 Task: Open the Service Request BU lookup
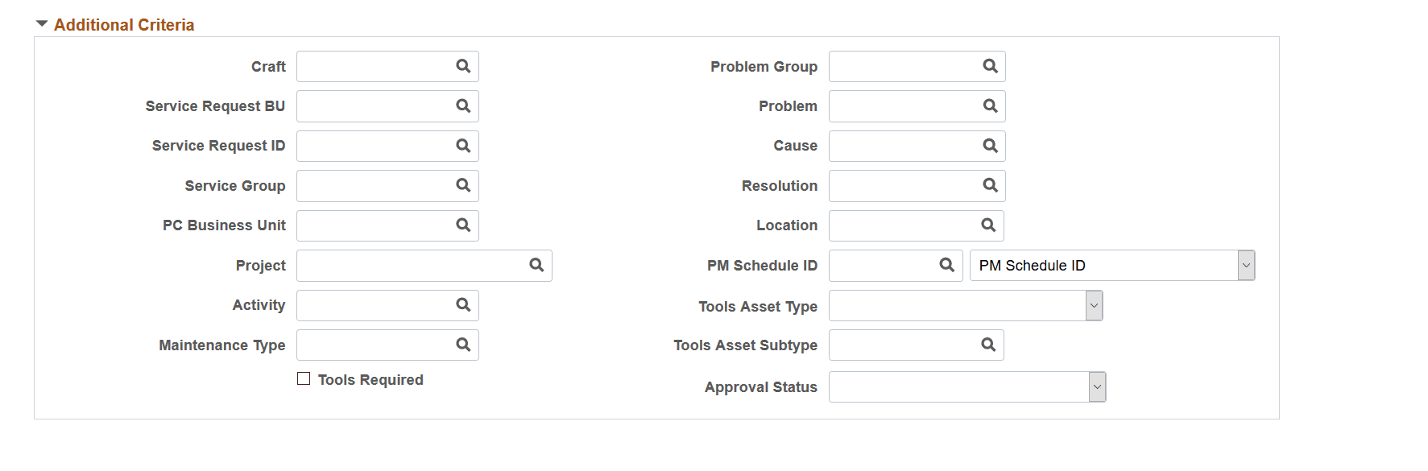[x=462, y=105]
